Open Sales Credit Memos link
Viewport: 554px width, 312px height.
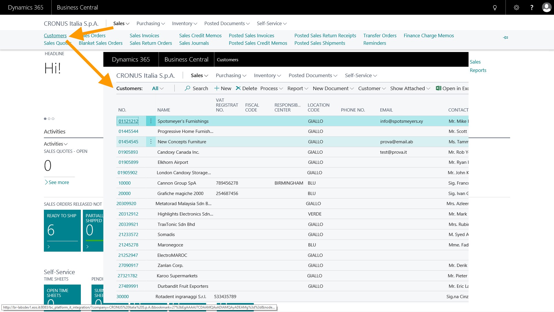[200, 36]
